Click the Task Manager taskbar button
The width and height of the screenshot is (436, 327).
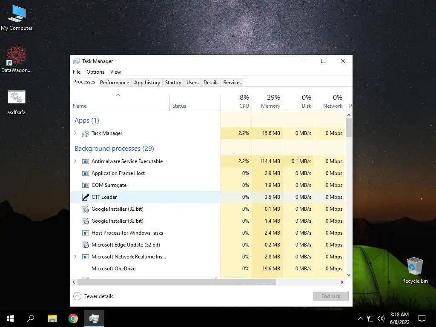[x=94, y=318]
